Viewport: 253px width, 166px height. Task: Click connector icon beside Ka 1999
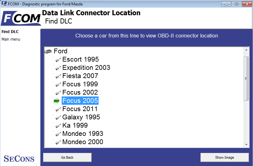pos(58,126)
